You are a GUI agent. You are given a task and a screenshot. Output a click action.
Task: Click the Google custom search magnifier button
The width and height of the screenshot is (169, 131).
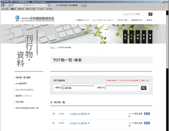[150, 14]
